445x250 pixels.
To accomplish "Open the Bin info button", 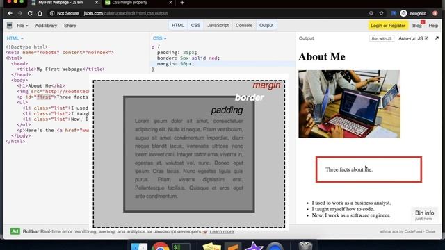I will [424, 215].
